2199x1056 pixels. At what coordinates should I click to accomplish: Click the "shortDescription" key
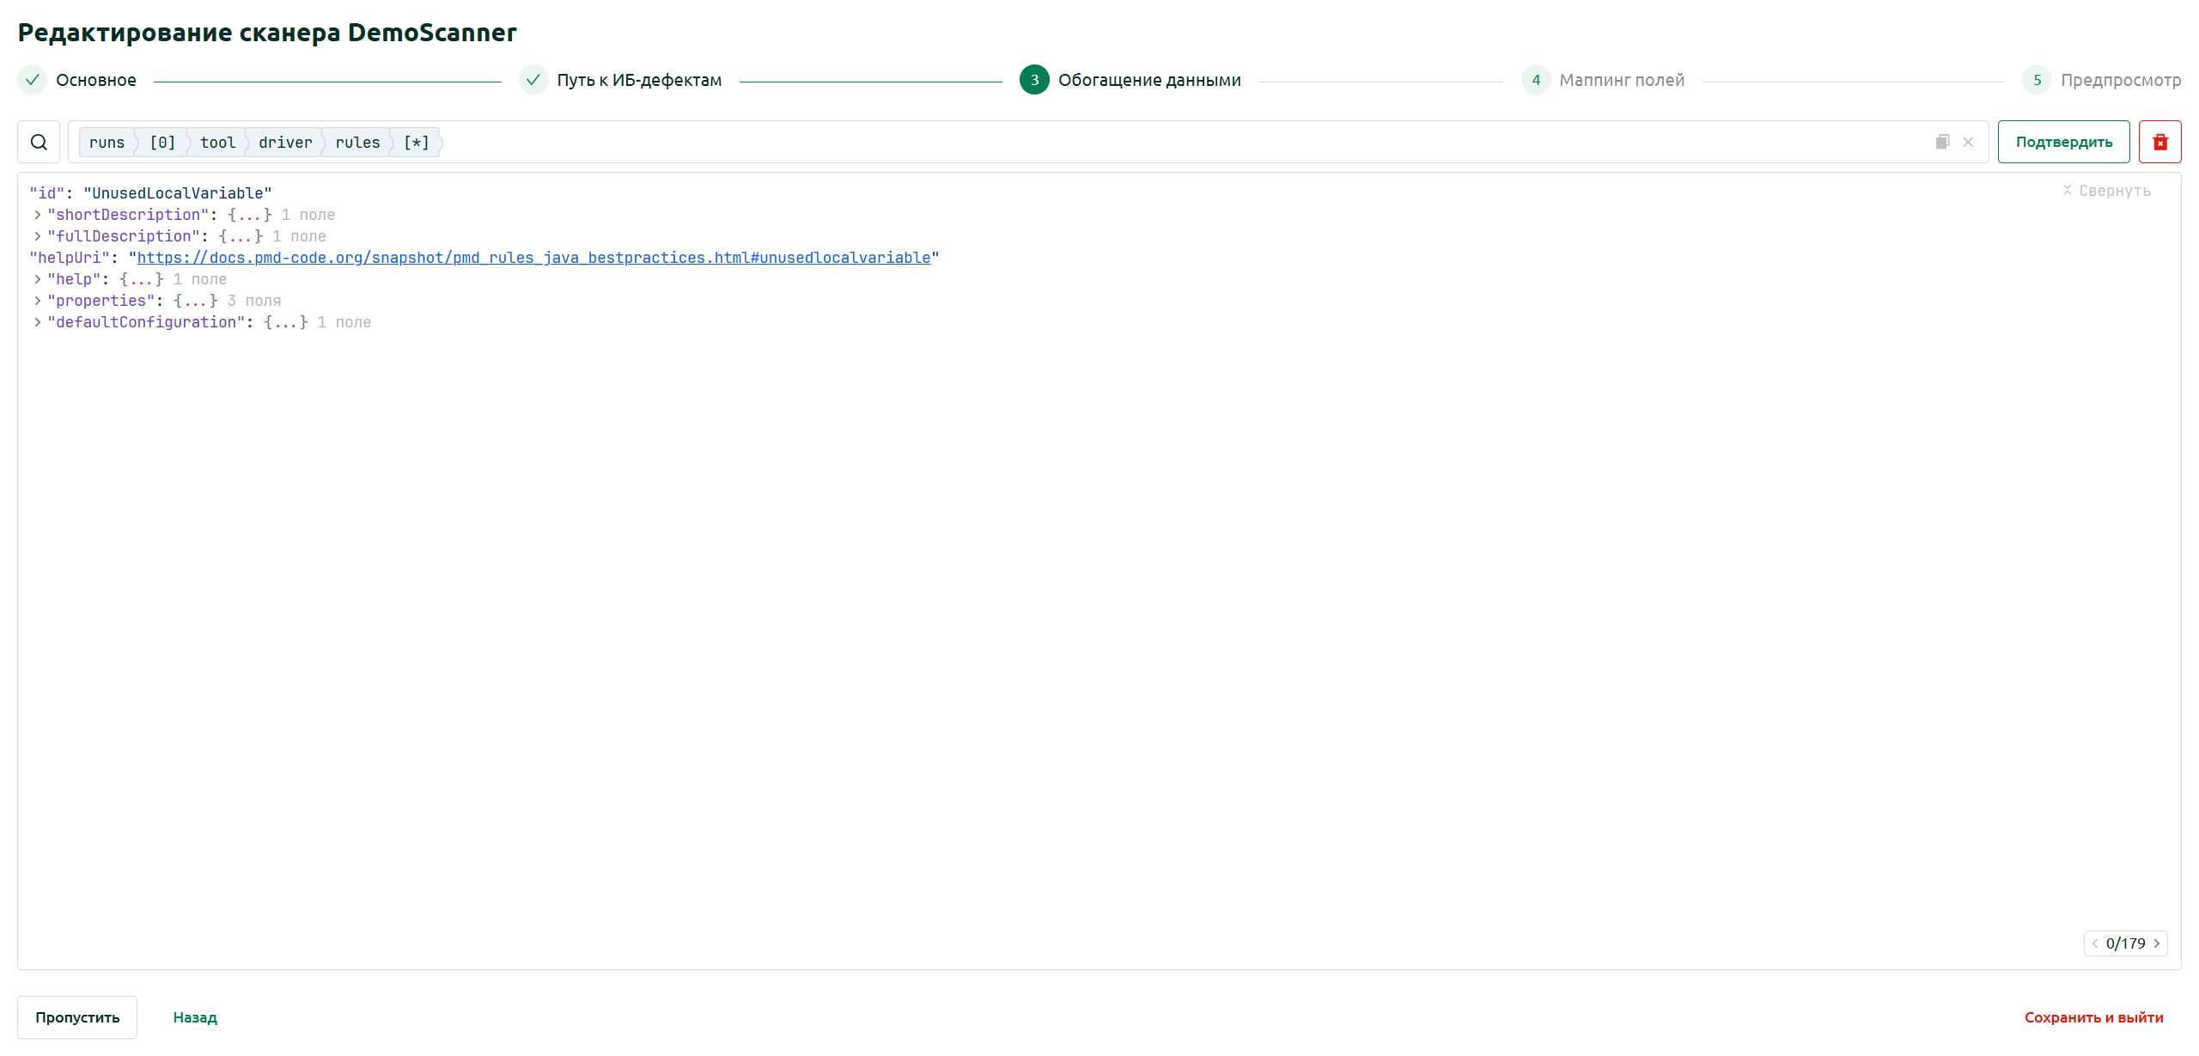click(x=128, y=215)
